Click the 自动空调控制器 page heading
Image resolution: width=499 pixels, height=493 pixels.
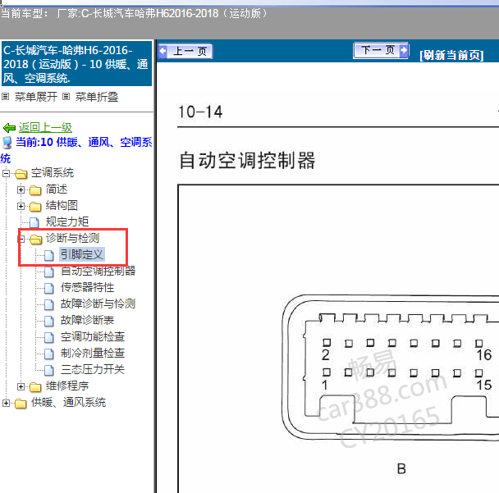(x=247, y=160)
